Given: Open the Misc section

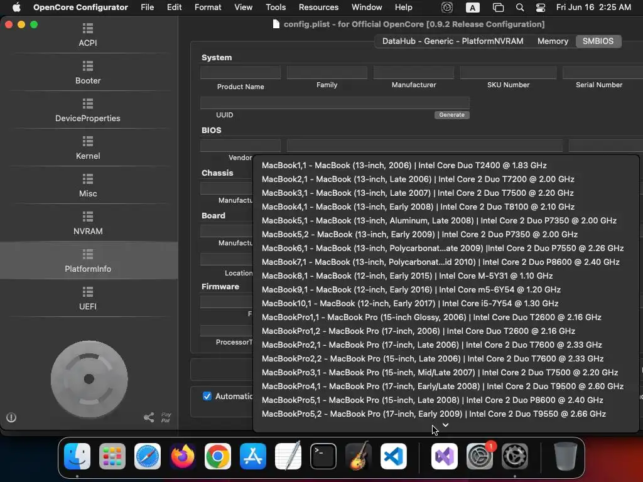Looking at the screenshot, I should pyautogui.click(x=88, y=186).
